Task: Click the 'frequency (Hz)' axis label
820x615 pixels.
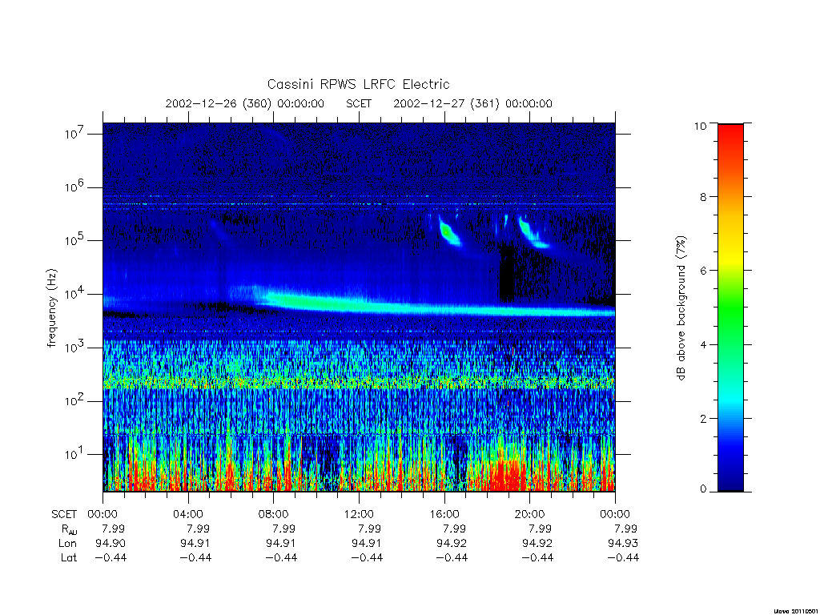Action: [x=51, y=308]
